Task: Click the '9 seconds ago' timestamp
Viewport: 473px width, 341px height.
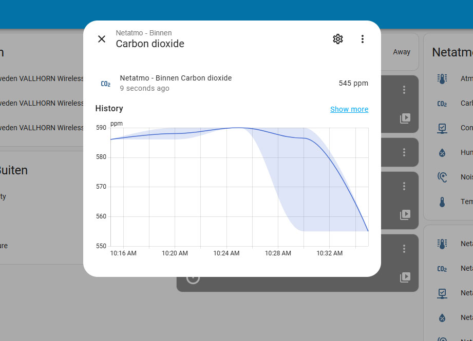Action: click(144, 88)
